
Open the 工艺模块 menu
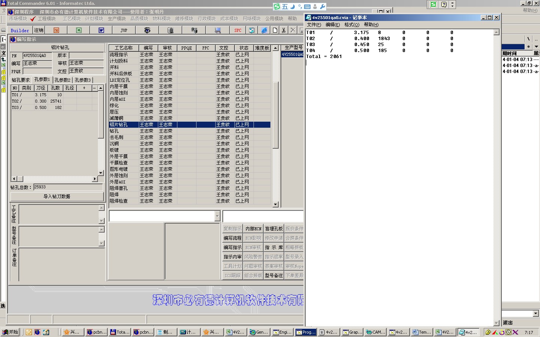(x=72, y=19)
